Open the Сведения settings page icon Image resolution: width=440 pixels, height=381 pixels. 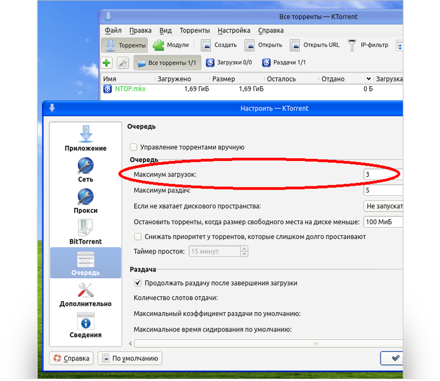click(86, 321)
